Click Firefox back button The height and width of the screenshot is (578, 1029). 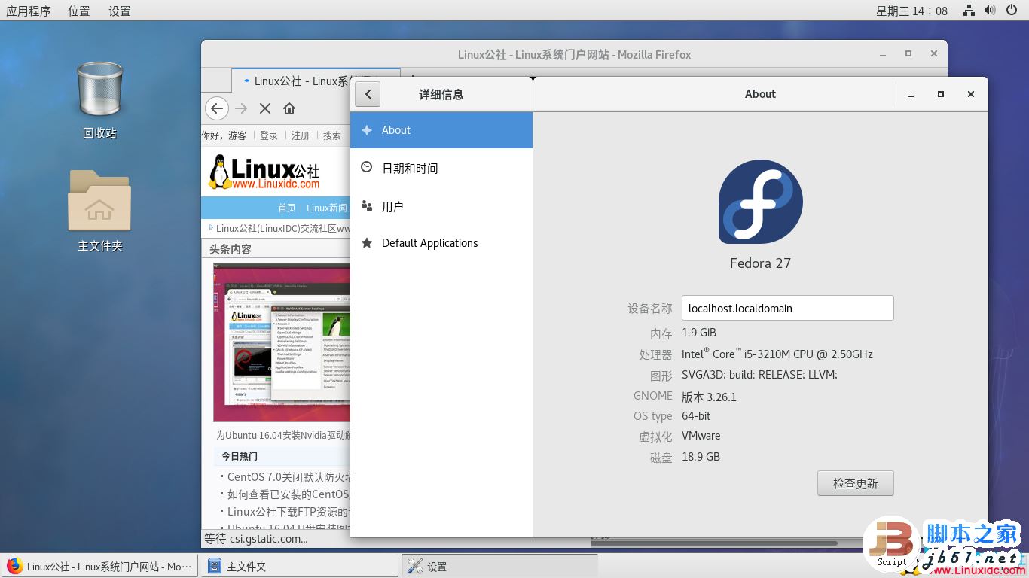point(217,108)
